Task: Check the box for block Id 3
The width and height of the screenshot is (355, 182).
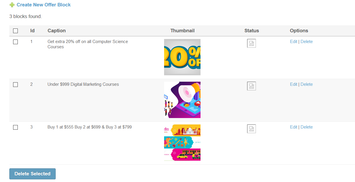Action: [x=15, y=127]
